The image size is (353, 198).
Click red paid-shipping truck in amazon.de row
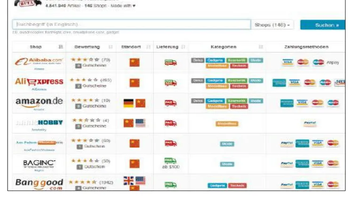(171, 103)
